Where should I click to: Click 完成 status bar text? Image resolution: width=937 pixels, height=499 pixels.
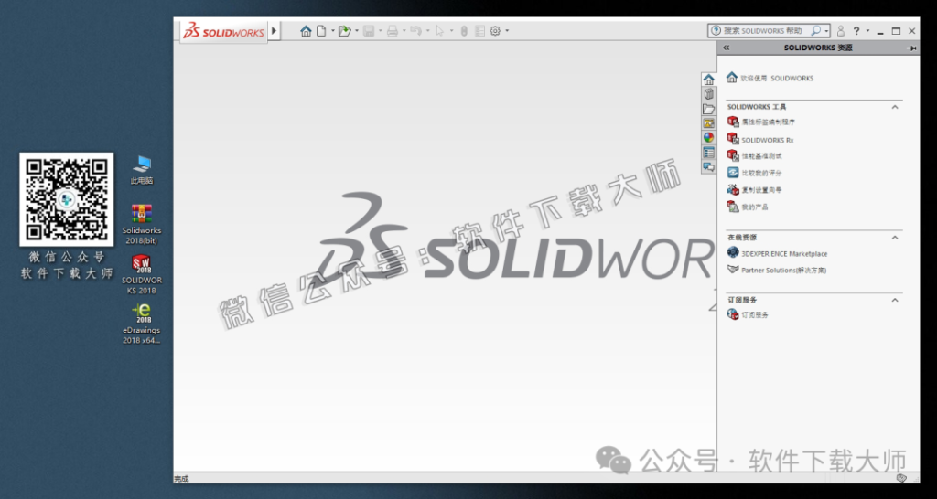tap(181, 479)
